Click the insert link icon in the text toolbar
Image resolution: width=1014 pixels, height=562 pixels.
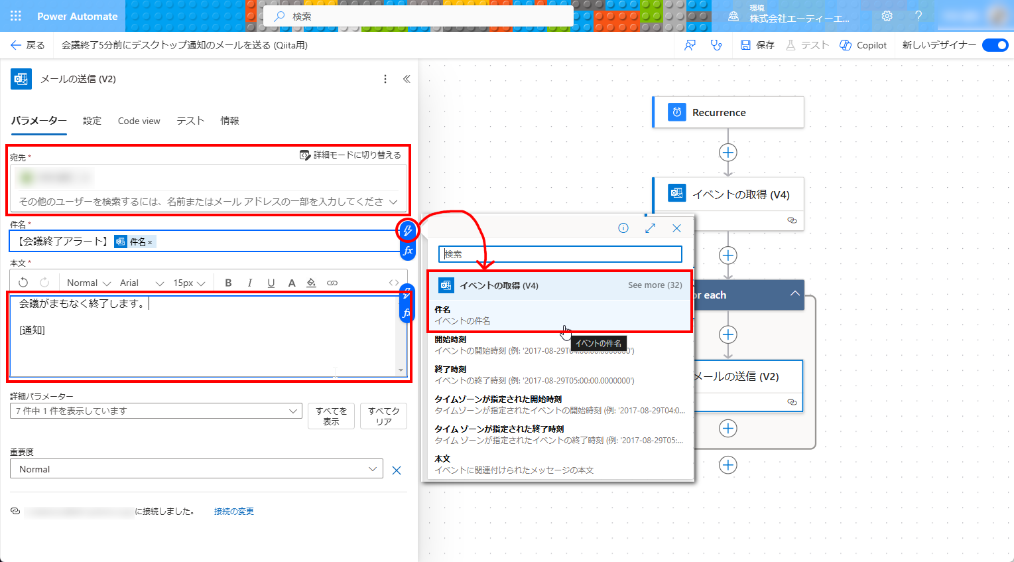332,282
